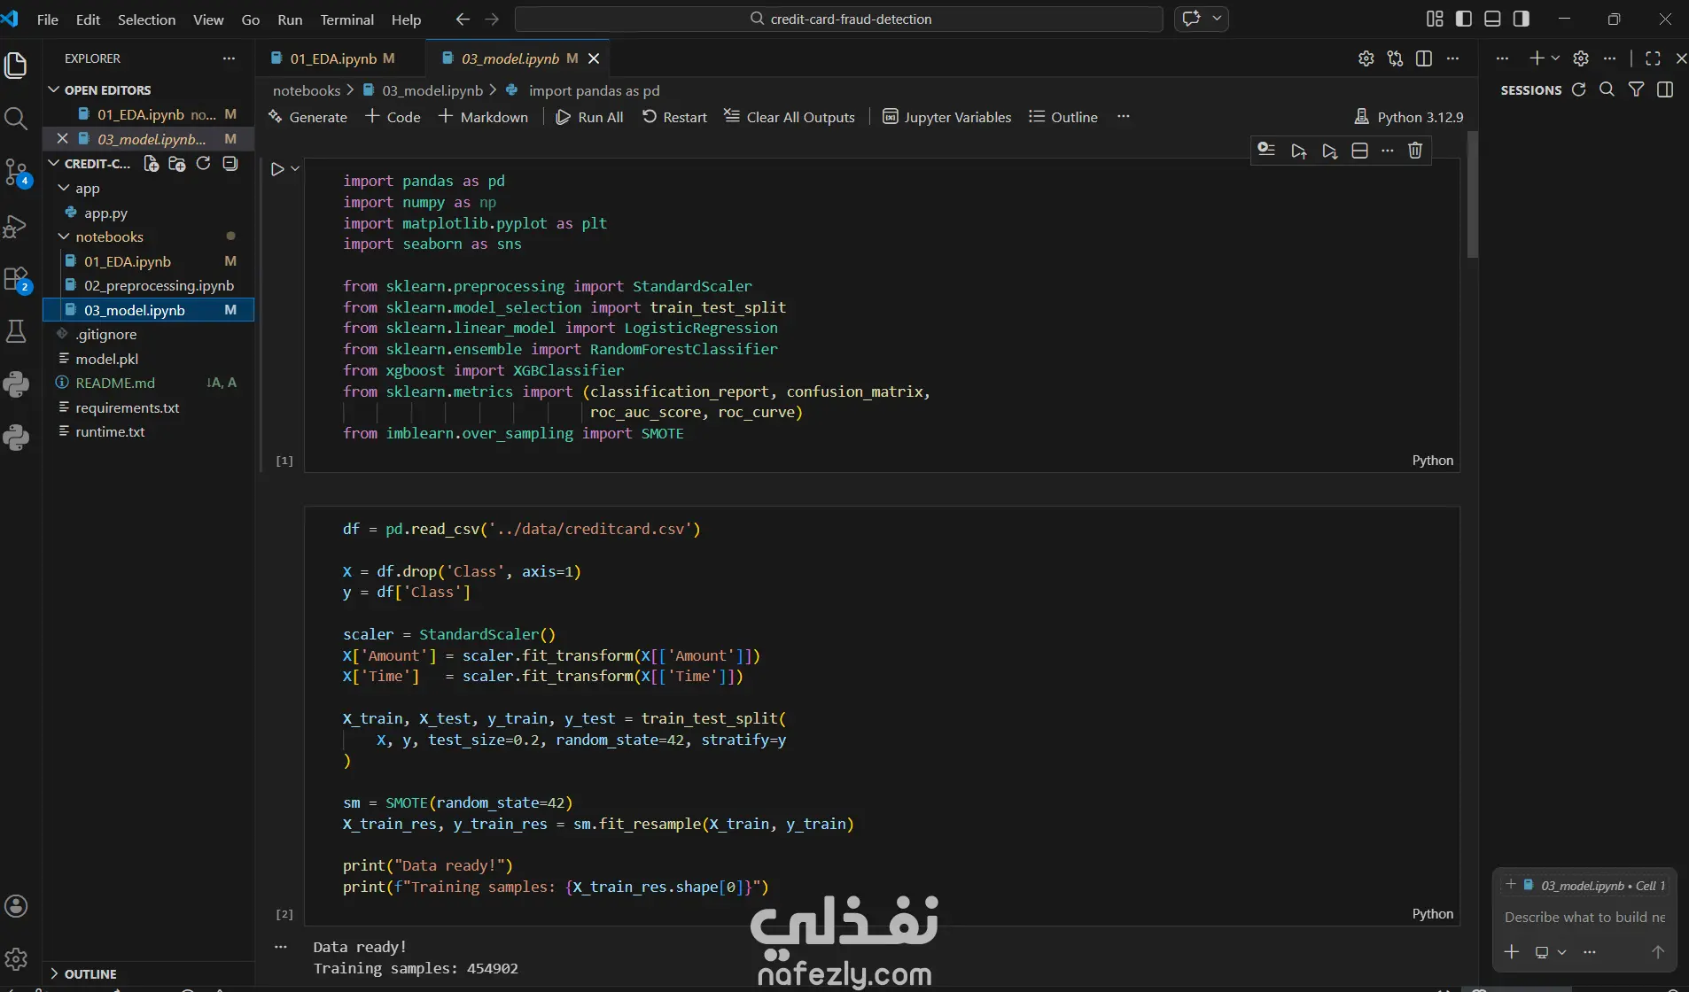Open chat settings gear in right panel
Viewport: 1689px width, 992px height.
point(1581,58)
